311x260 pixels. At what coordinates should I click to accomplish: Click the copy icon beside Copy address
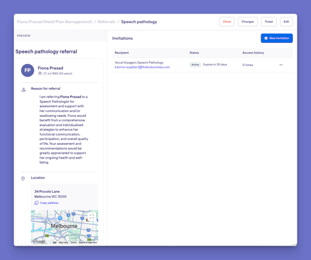coord(37,203)
